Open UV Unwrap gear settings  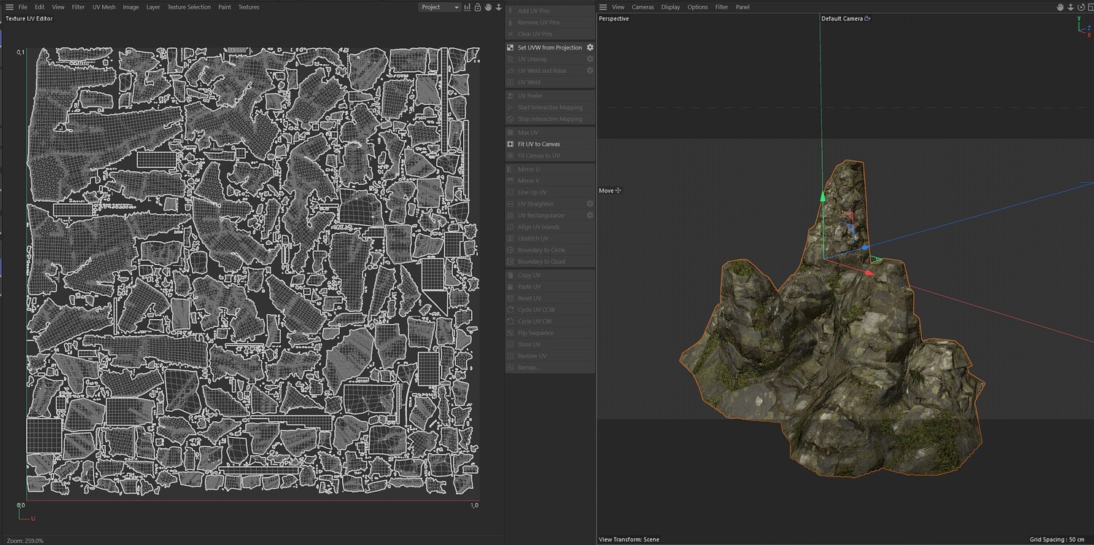(x=590, y=59)
